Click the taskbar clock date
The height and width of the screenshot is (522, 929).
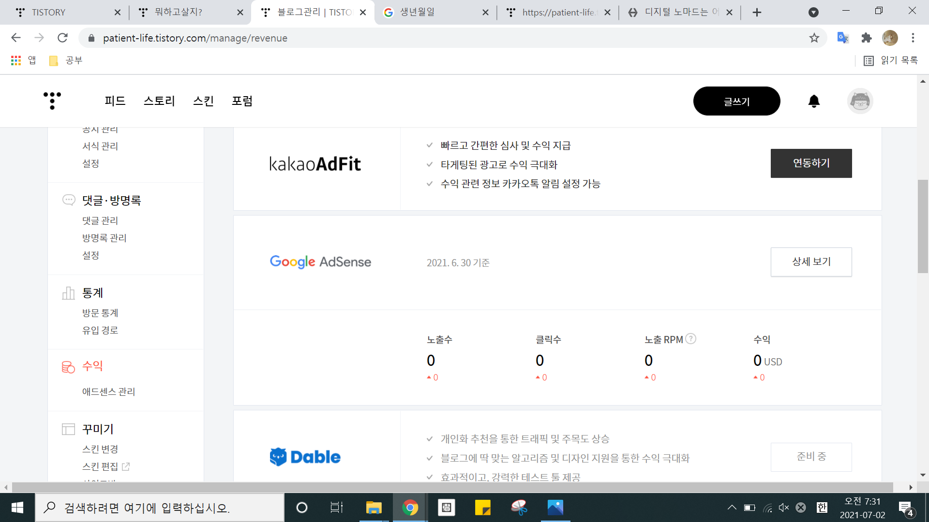pyautogui.click(x=863, y=508)
